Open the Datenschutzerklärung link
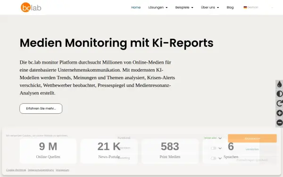This screenshot has width=283, height=177. pos(41,170)
